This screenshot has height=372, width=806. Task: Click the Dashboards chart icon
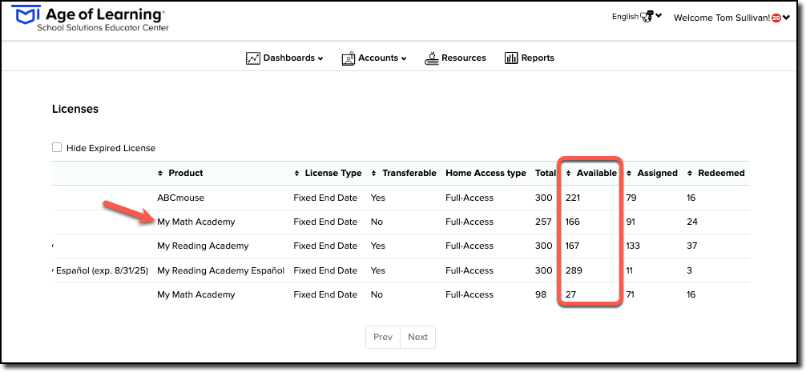click(x=253, y=58)
